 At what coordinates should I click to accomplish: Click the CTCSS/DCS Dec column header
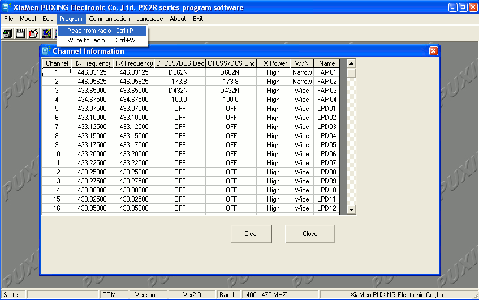point(180,63)
